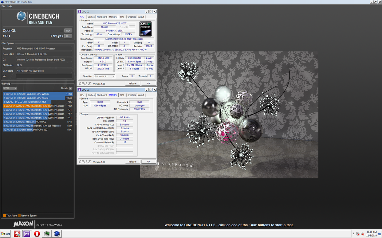Select the Xeon W5590 ranking row
Image resolution: width=382 pixels, height=238 pixels.
(37, 94)
